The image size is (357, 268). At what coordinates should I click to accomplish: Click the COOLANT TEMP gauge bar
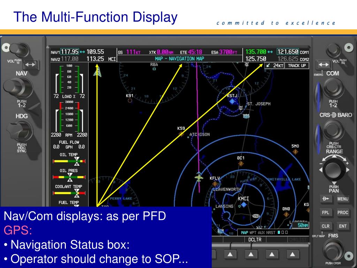pos(69,193)
